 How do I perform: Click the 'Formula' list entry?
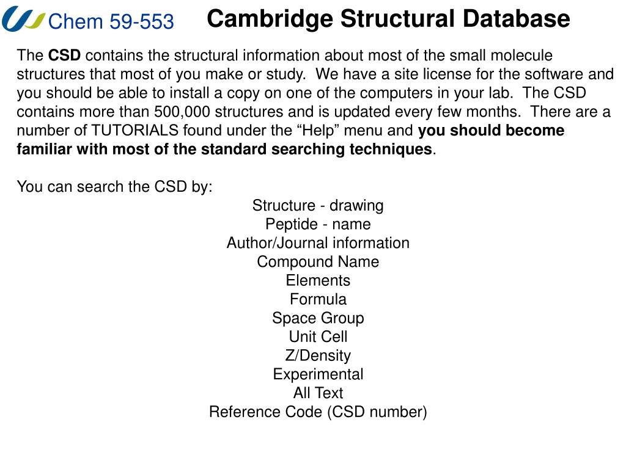tap(318, 299)
